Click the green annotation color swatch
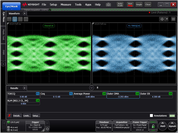Viewport: 178px width, 133px height. tap(172, 116)
